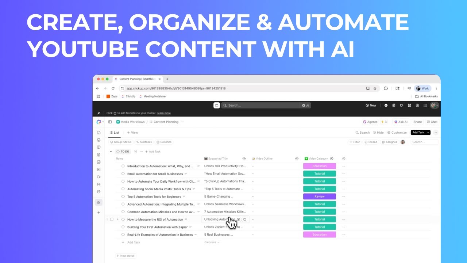Viewport: 467px width, 263px height.
Task: Toggle status circle for Top 5 Automation Tools
Action: click(123, 197)
